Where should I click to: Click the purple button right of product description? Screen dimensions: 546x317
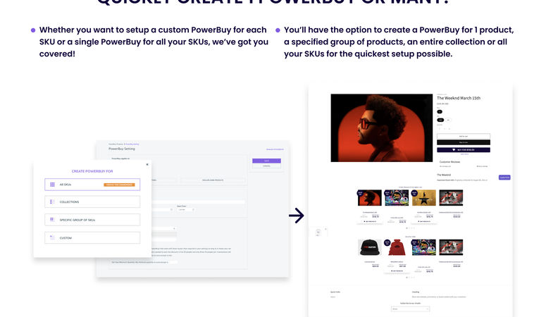[x=504, y=178]
